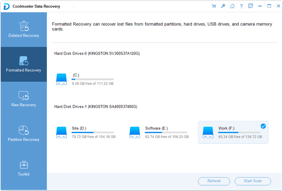Click the Software (E:) usage bar
Screen dimensions: 283x191
click(166, 132)
